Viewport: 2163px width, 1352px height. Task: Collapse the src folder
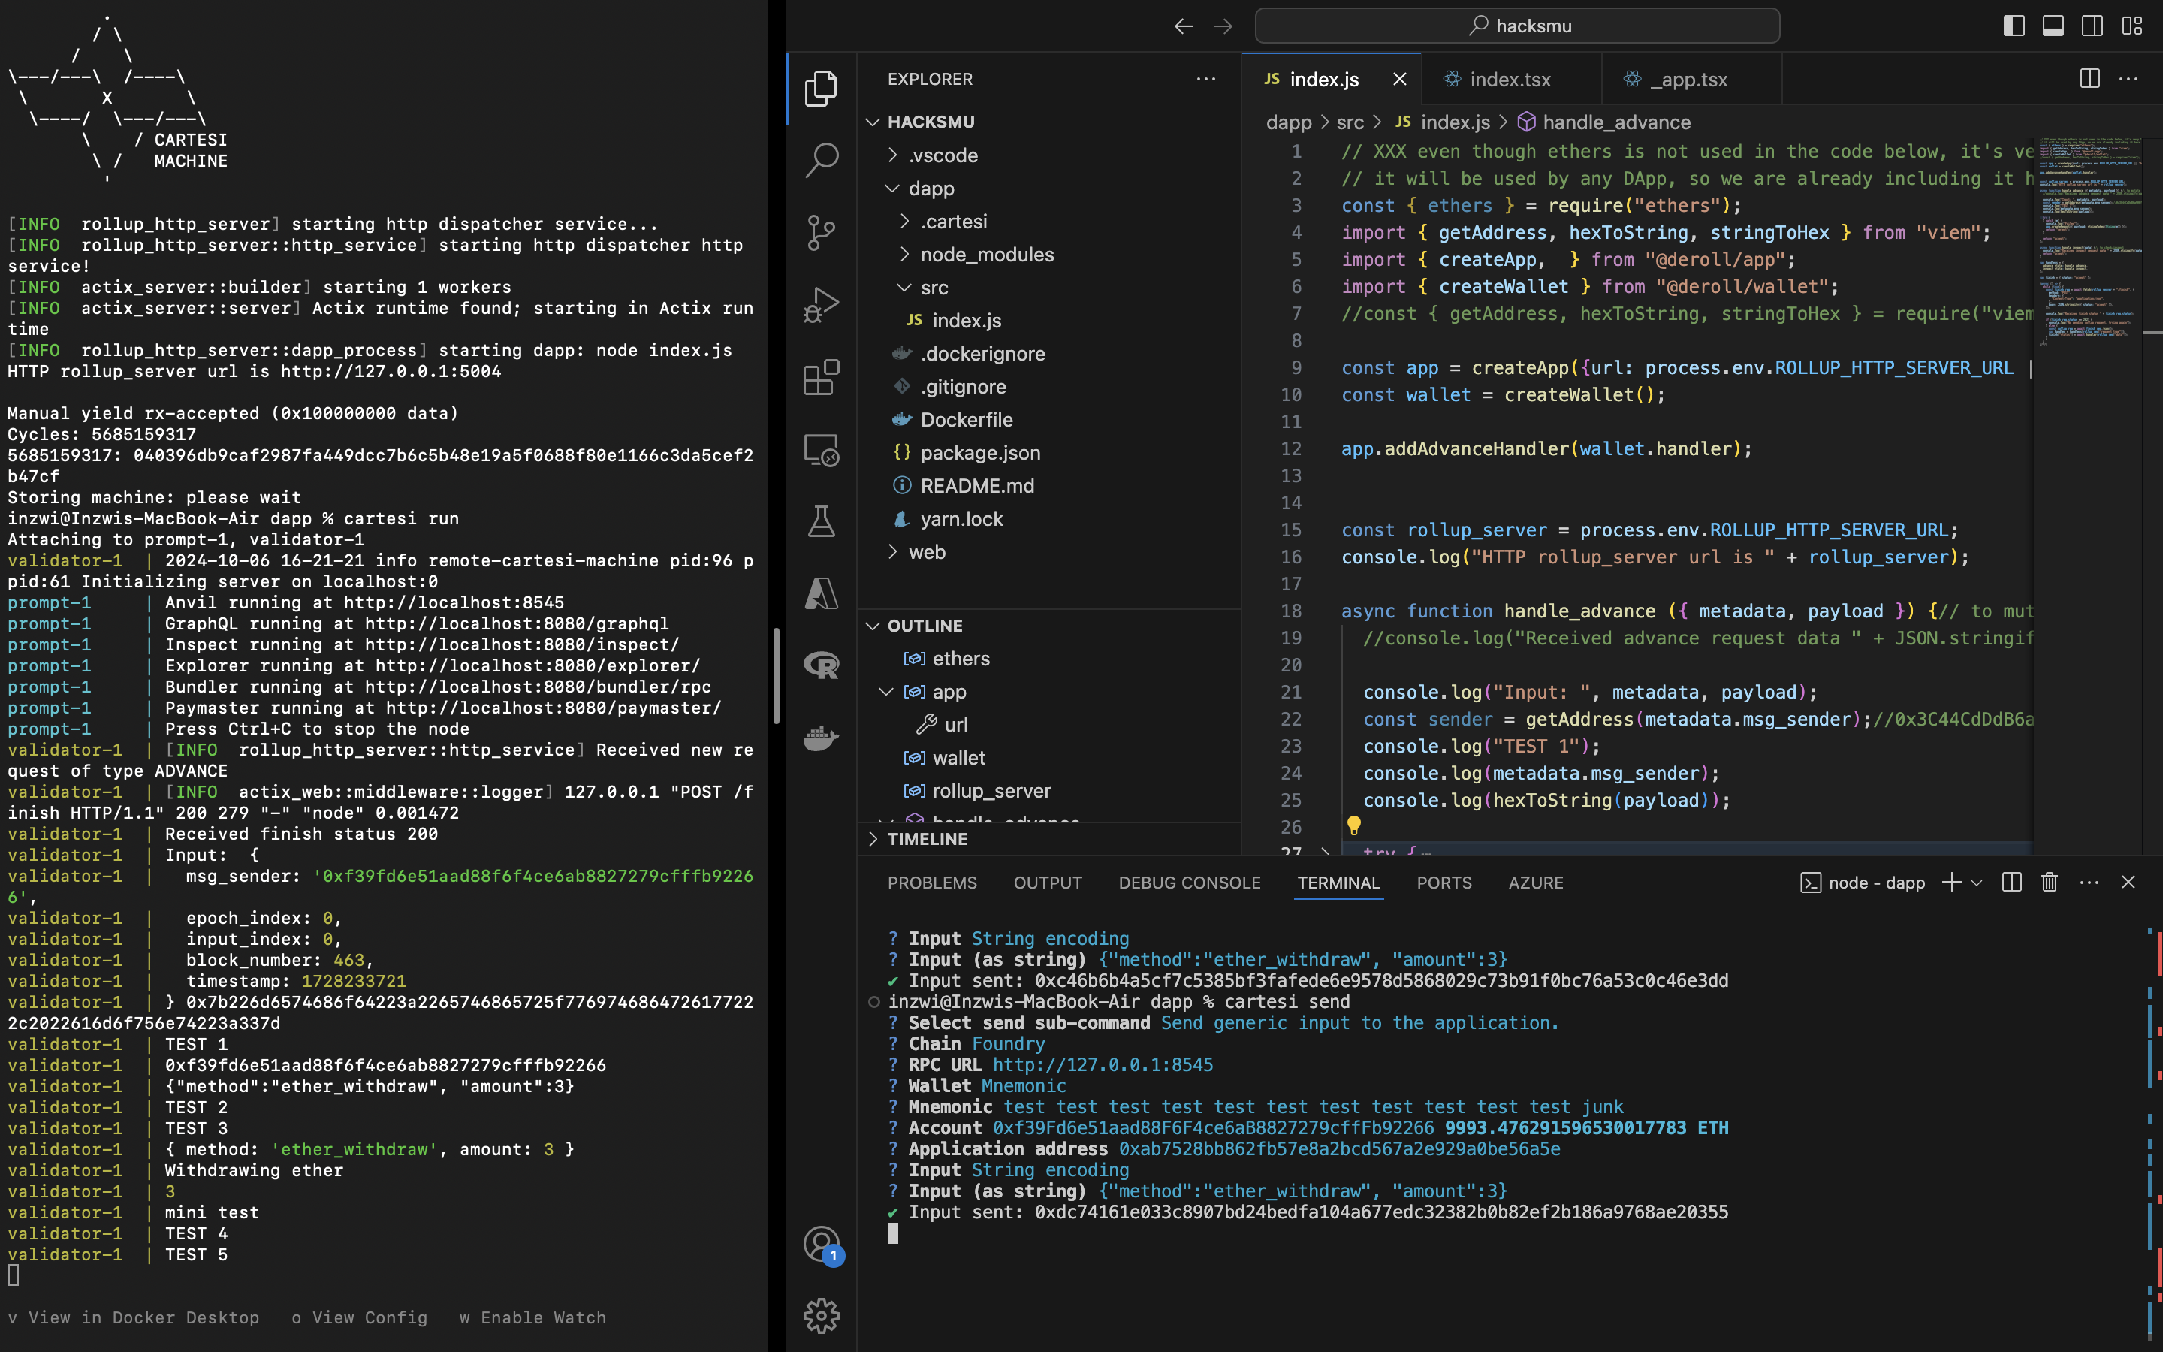[x=933, y=288]
